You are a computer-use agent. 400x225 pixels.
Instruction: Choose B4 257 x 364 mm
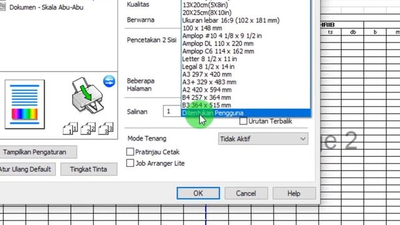246,97
